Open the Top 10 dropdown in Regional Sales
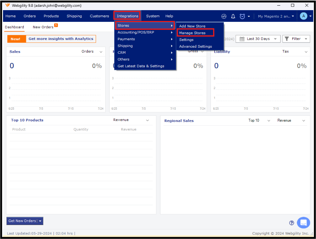 pos(259,120)
